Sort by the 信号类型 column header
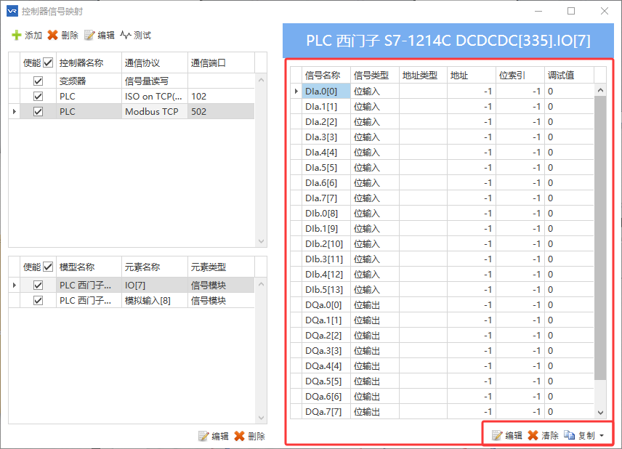622x449 pixels. coord(375,75)
